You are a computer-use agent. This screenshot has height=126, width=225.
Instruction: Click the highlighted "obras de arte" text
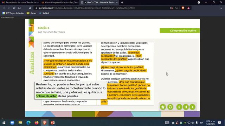[x=47, y=96]
